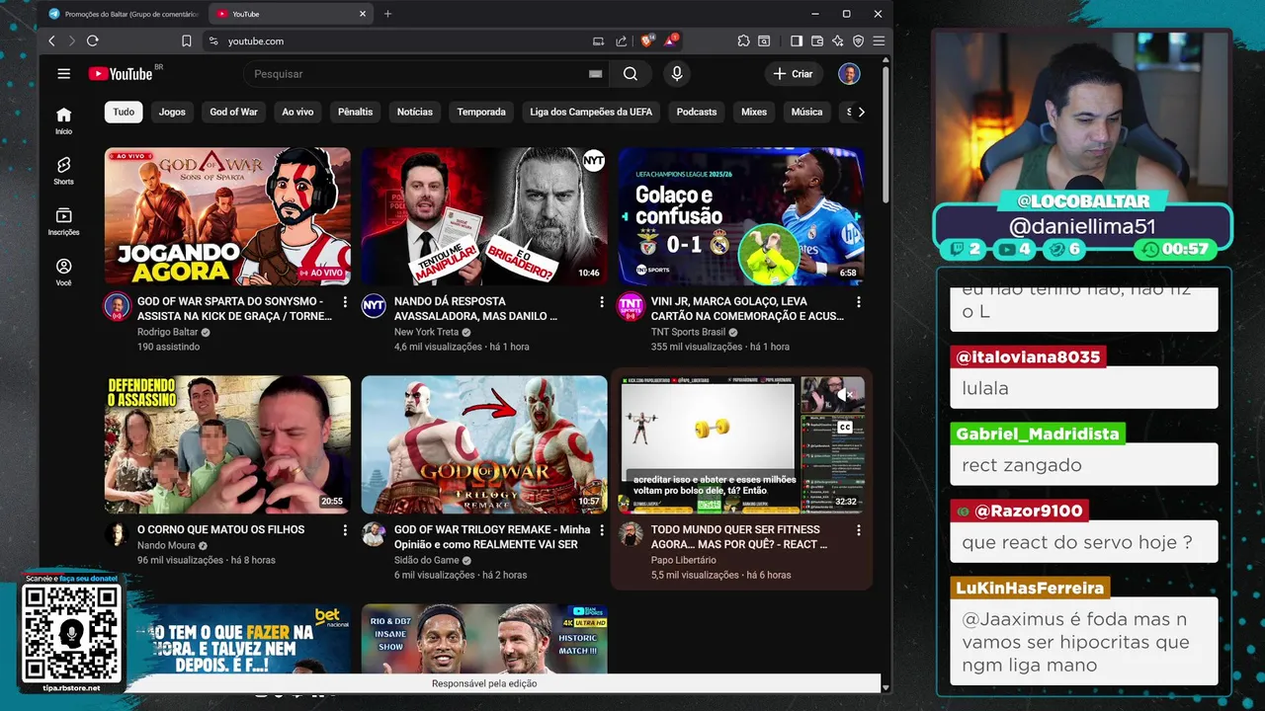Image resolution: width=1265 pixels, height=711 pixels.
Task: Open more options for NANDO DÁ RESPOSTA video
Action: [x=602, y=302]
